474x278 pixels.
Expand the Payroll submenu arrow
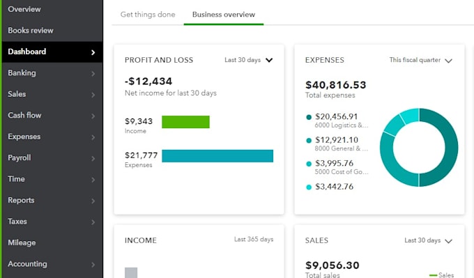click(x=93, y=158)
